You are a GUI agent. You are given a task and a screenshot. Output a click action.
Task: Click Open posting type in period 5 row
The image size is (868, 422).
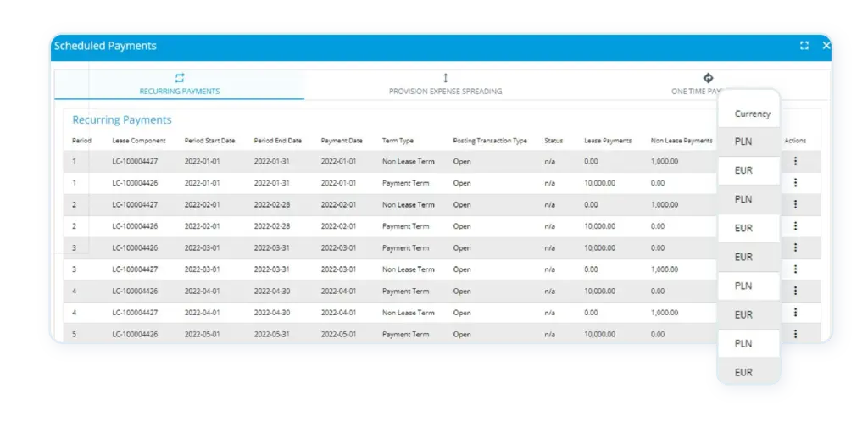coord(462,334)
